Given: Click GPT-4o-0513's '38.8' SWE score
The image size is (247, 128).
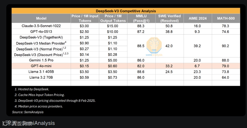Looking at the screenshot, I should pos(169,32).
